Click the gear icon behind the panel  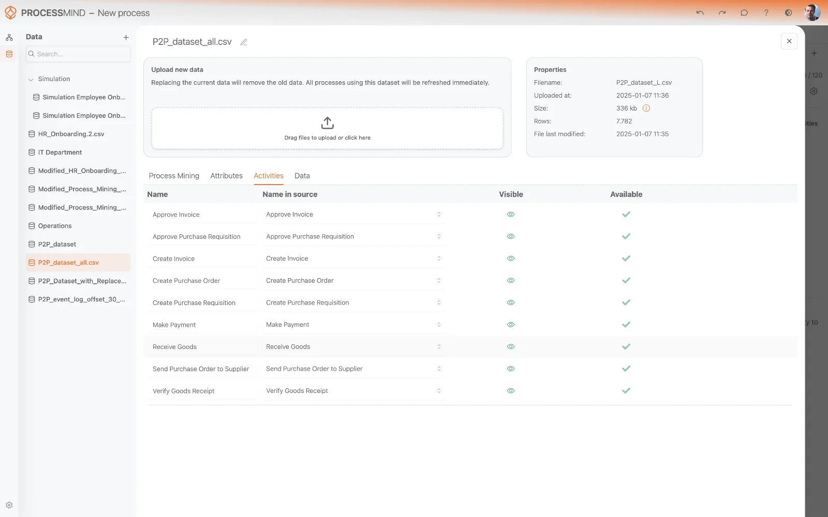pos(814,91)
